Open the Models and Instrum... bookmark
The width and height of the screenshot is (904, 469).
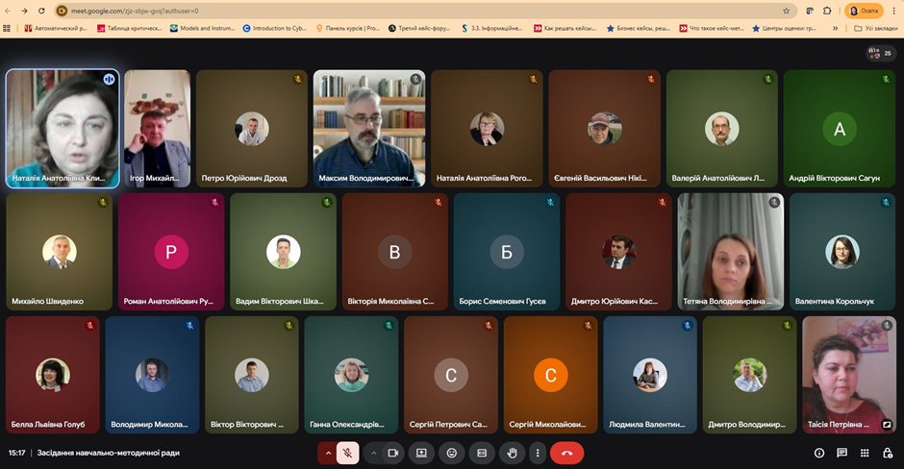click(x=202, y=28)
